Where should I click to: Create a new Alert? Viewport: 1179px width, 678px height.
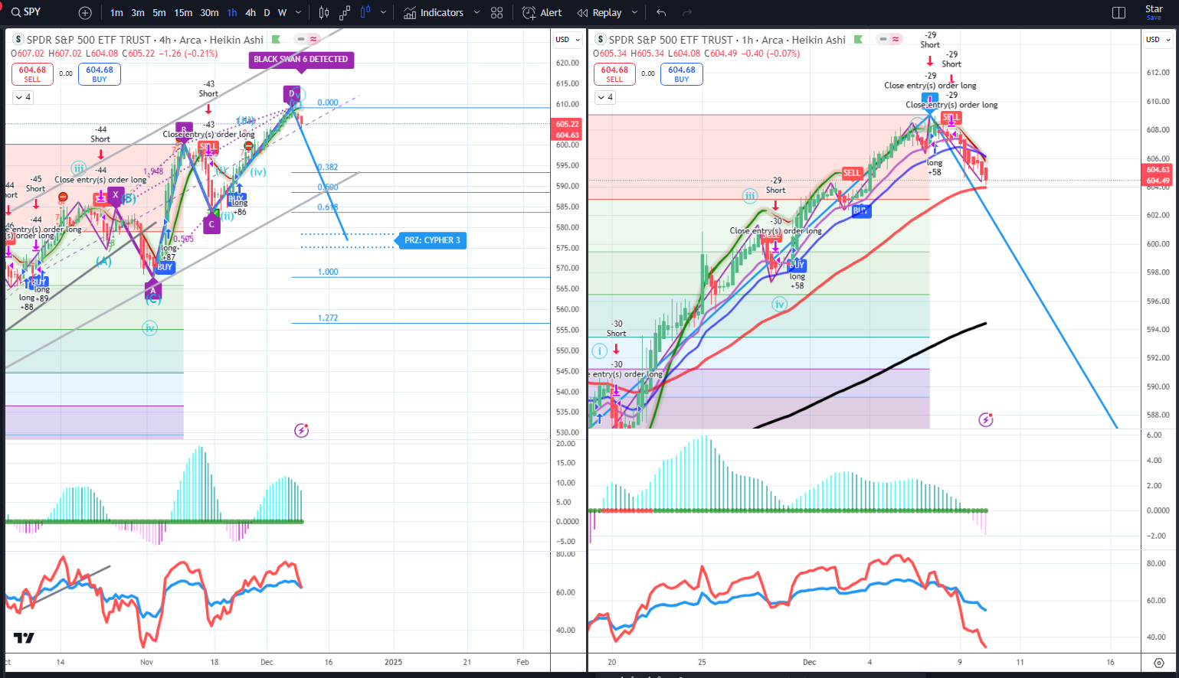[x=542, y=13]
